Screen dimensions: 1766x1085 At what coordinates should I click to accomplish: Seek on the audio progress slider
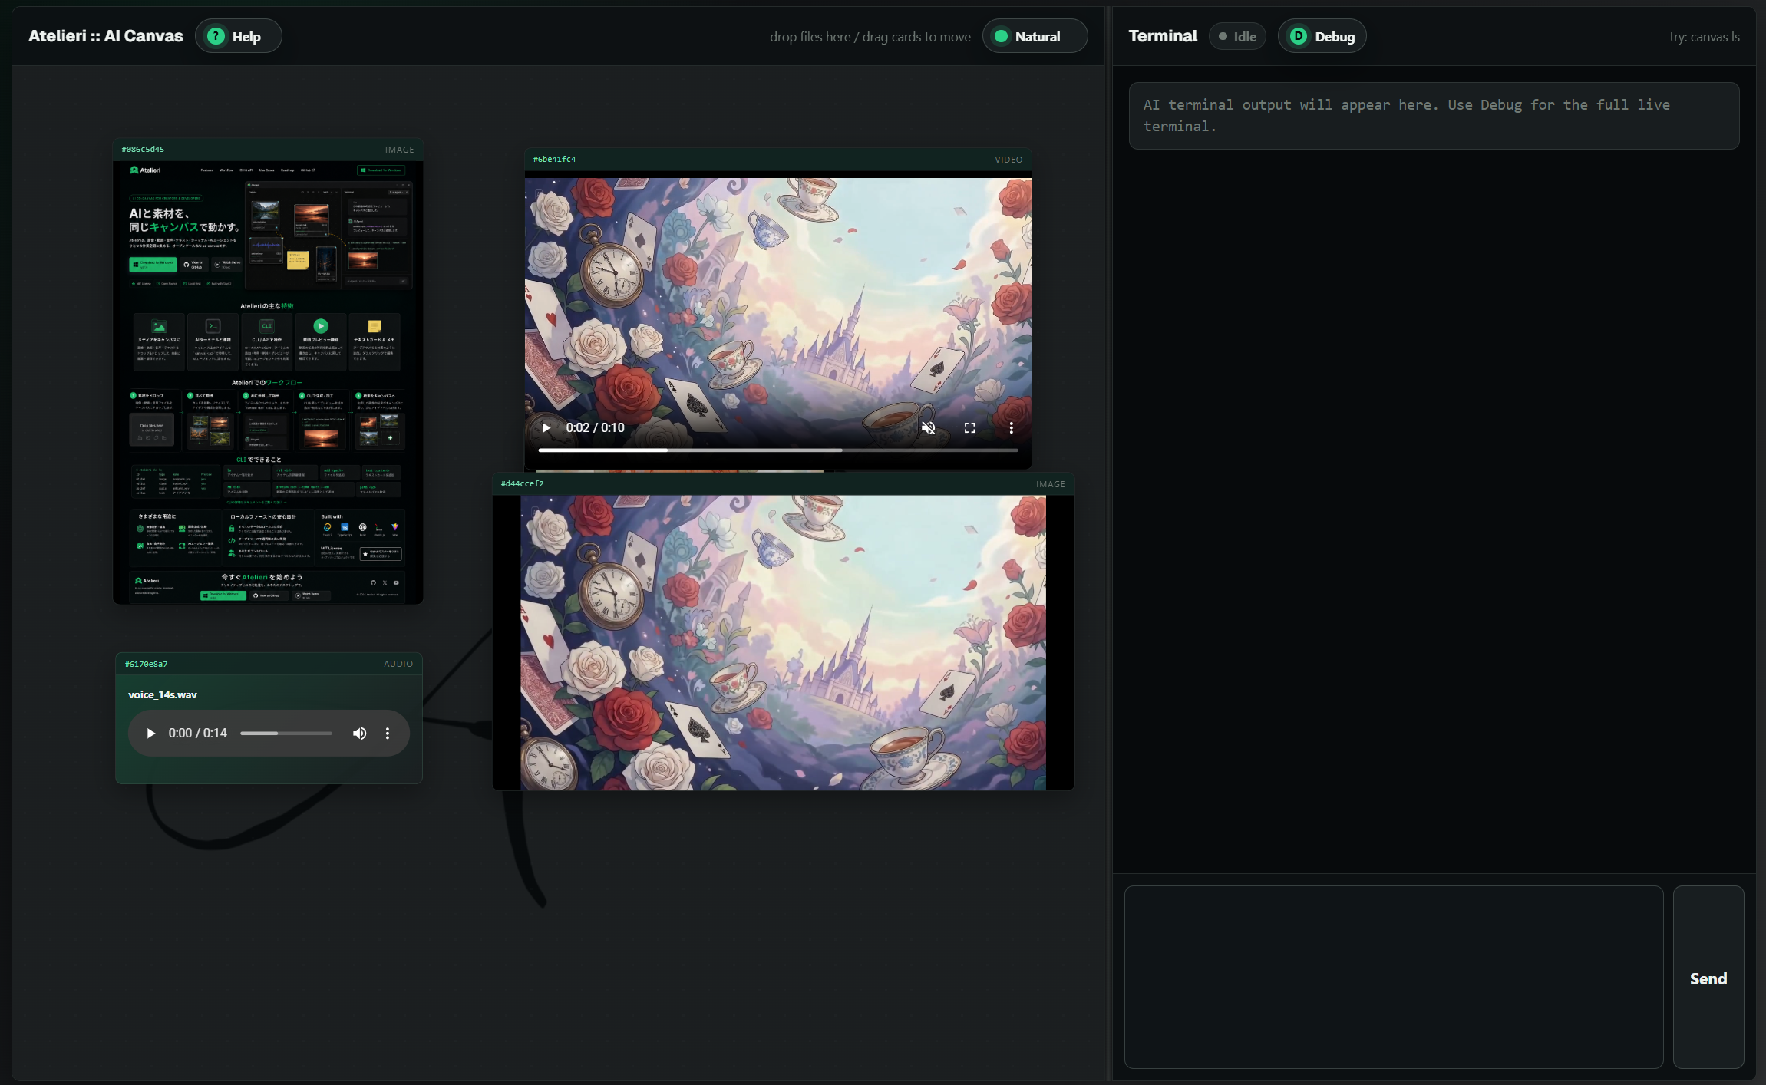point(286,734)
